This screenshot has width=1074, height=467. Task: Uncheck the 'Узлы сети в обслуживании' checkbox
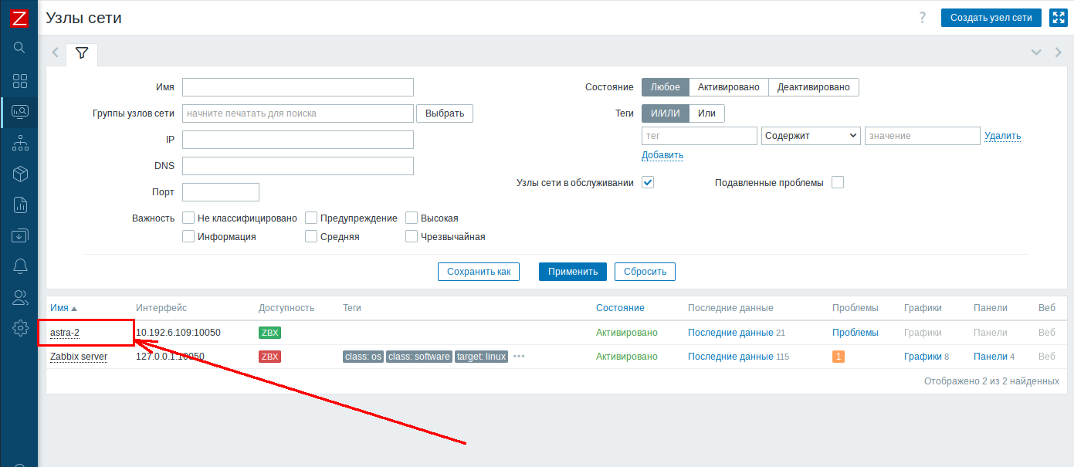click(x=648, y=183)
